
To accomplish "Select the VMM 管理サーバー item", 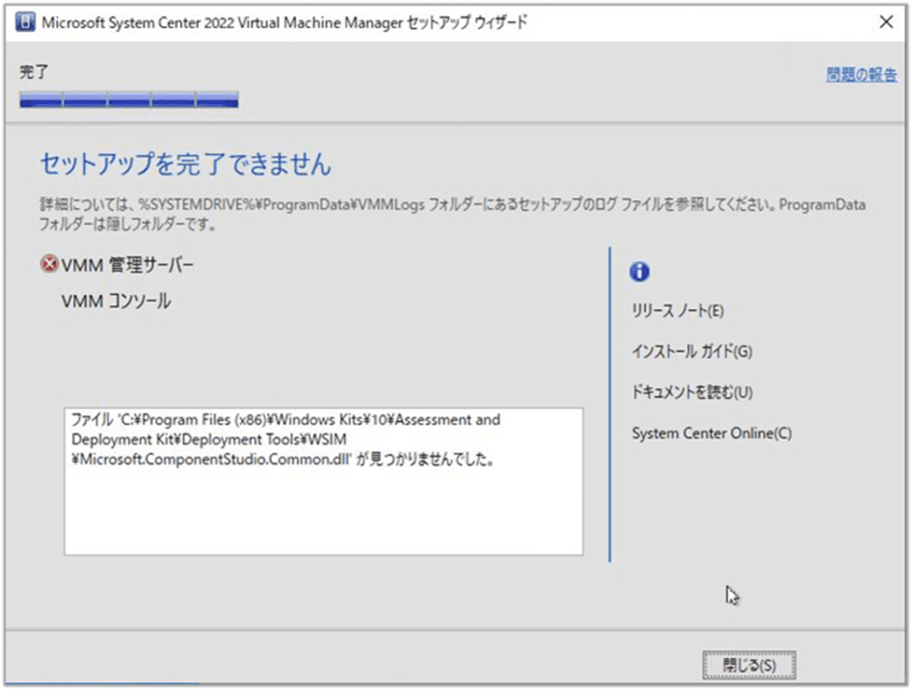I will tap(127, 265).
